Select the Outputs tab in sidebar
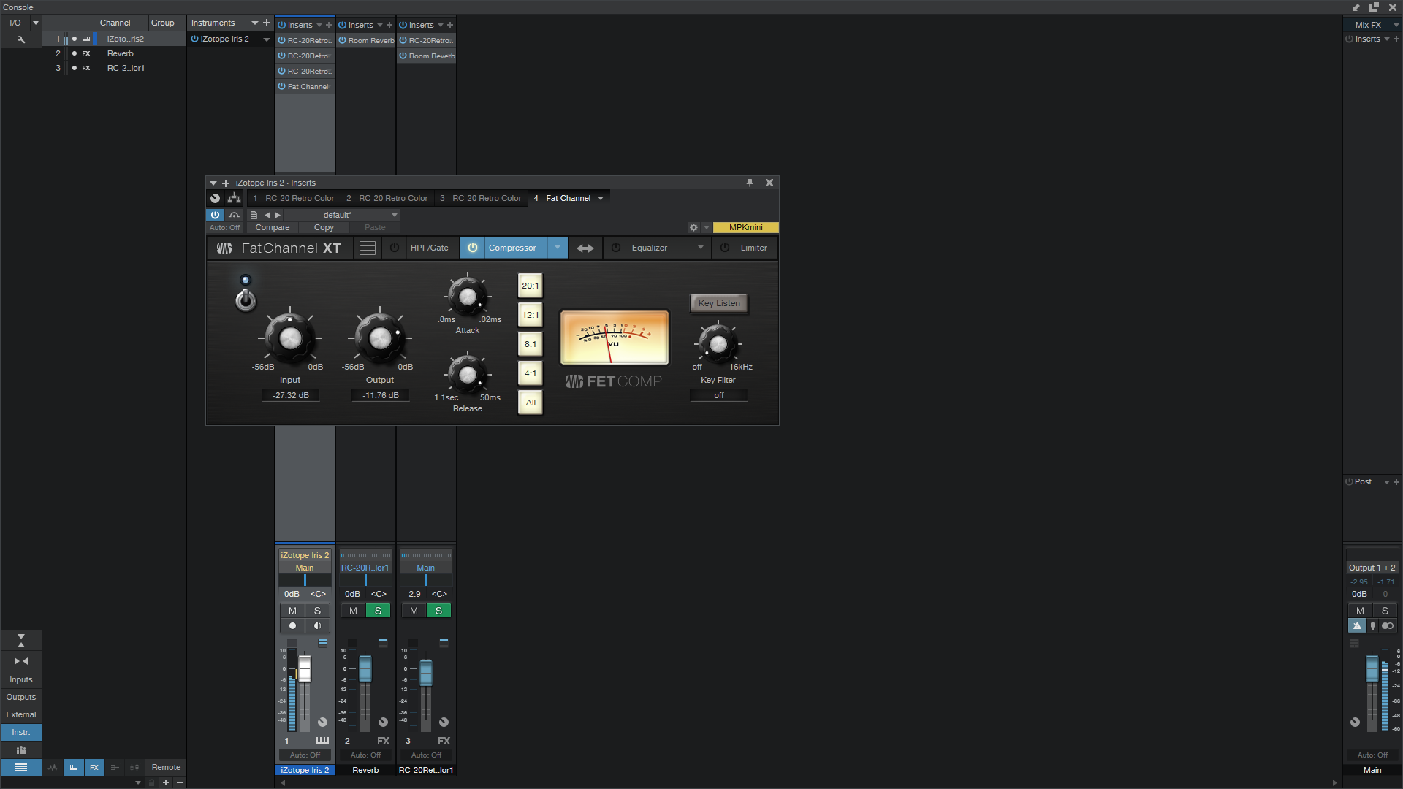Viewport: 1403px width, 789px height. [20, 697]
